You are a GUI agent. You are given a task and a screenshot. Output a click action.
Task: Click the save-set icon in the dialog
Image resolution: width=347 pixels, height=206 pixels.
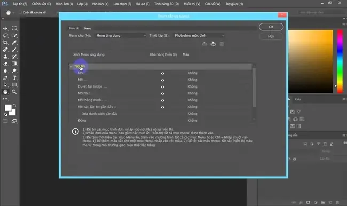point(204,44)
